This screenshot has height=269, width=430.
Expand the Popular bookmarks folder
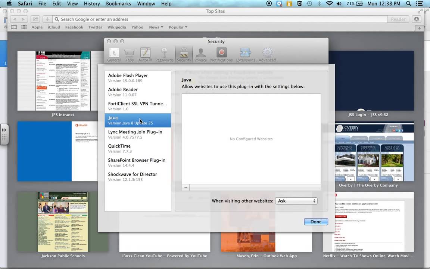[178, 27]
